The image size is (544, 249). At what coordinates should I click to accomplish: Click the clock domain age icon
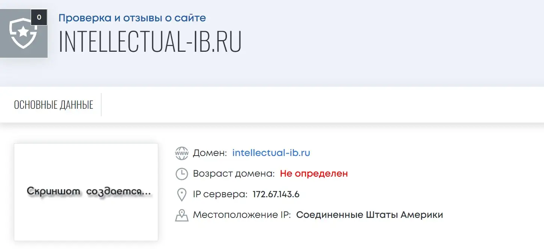tap(182, 174)
